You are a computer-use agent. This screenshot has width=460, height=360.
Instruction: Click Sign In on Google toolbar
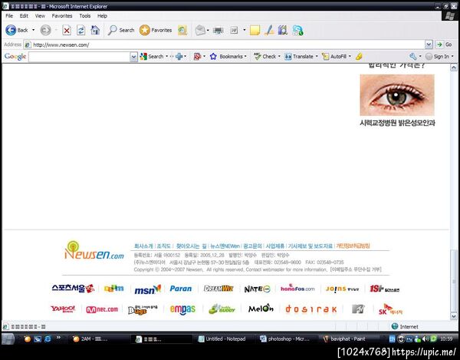pyautogui.click(x=437, y=56)
